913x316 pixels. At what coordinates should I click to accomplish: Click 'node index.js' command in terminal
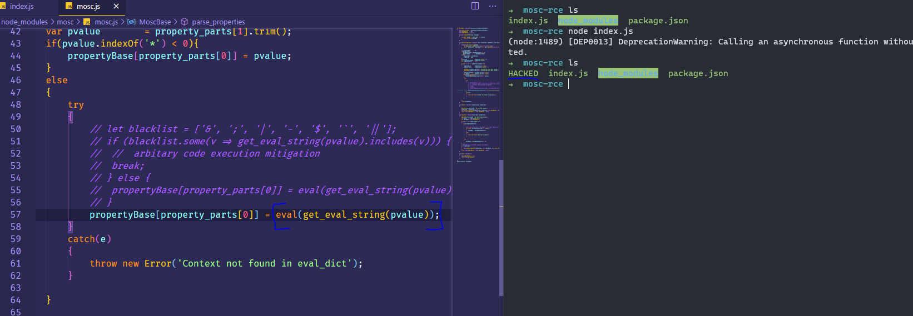(x=601, y=31)
